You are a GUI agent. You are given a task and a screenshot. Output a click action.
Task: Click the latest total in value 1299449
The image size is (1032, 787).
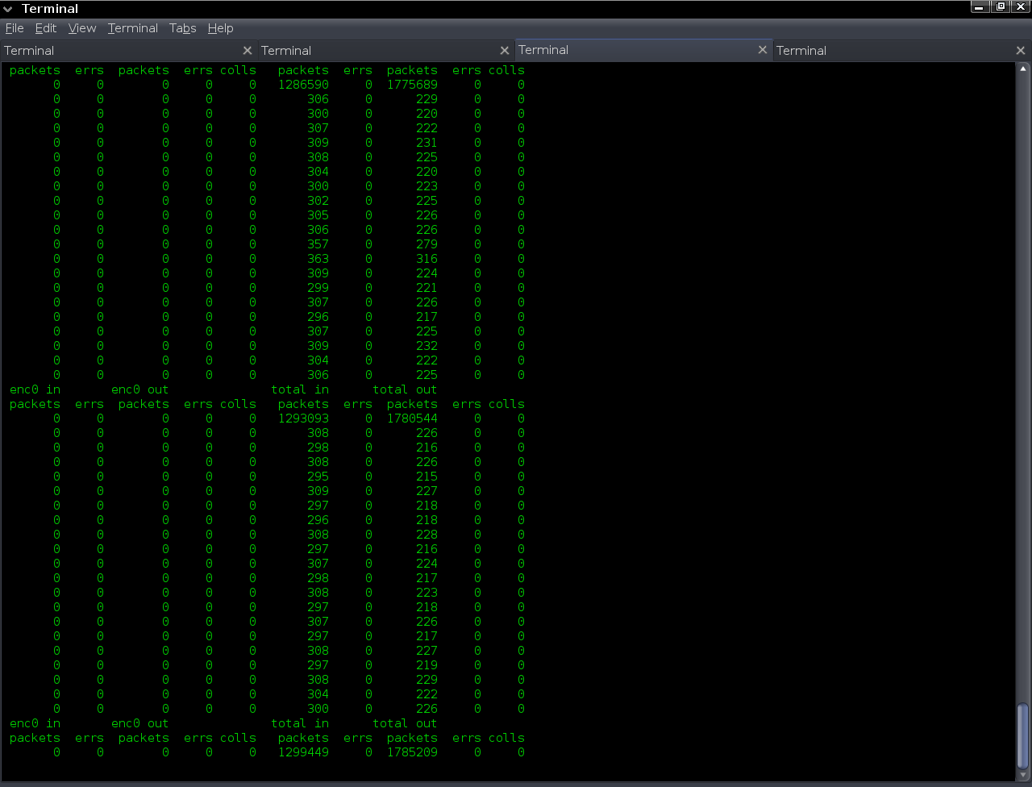[x=303, y=752]
